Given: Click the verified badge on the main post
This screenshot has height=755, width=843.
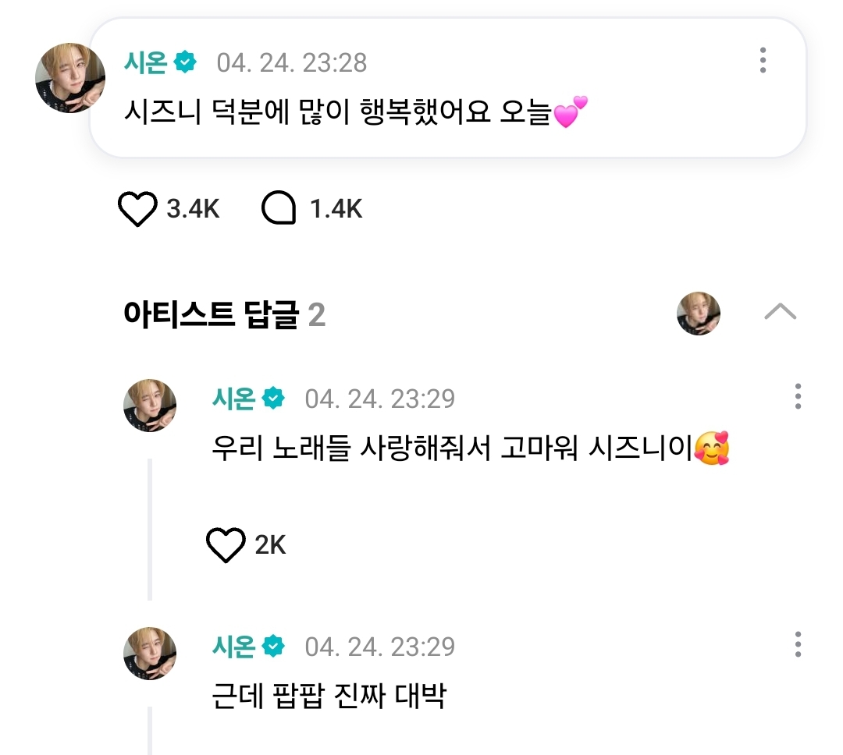Looking at the screenshot, I should click(185, 62).
